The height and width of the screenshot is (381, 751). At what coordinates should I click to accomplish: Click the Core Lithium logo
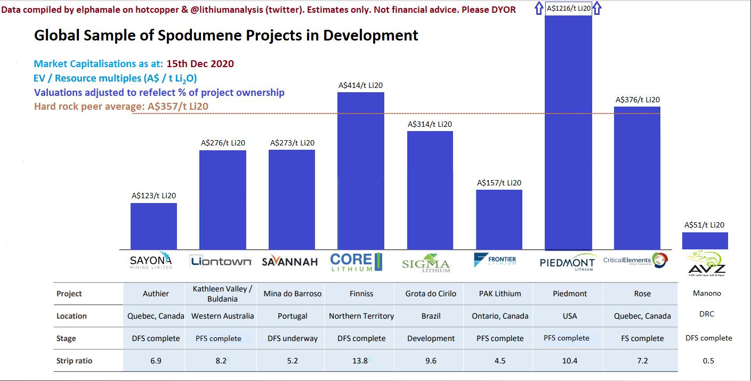(x=357, y=262)
